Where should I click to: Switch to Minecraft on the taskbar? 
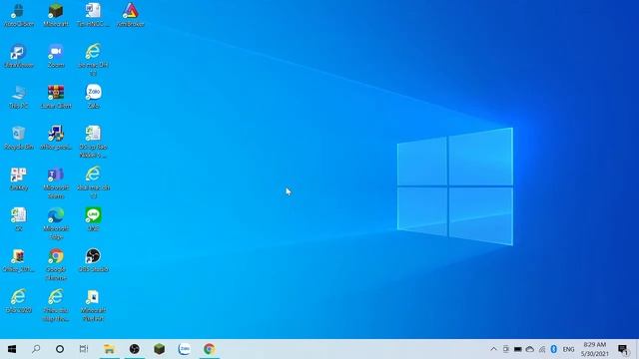pos(160,349)
